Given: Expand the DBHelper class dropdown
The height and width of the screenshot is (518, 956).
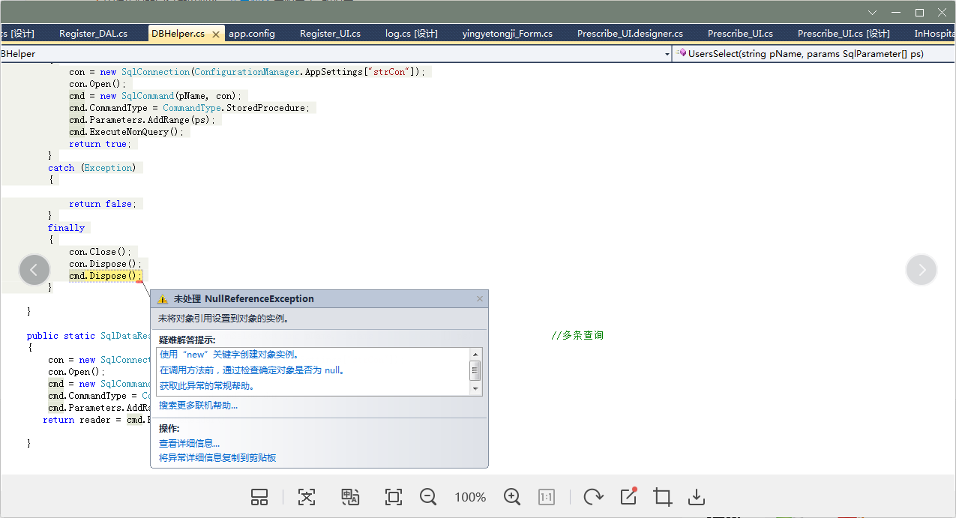Looking at the screenshot, I should (667, 54).
